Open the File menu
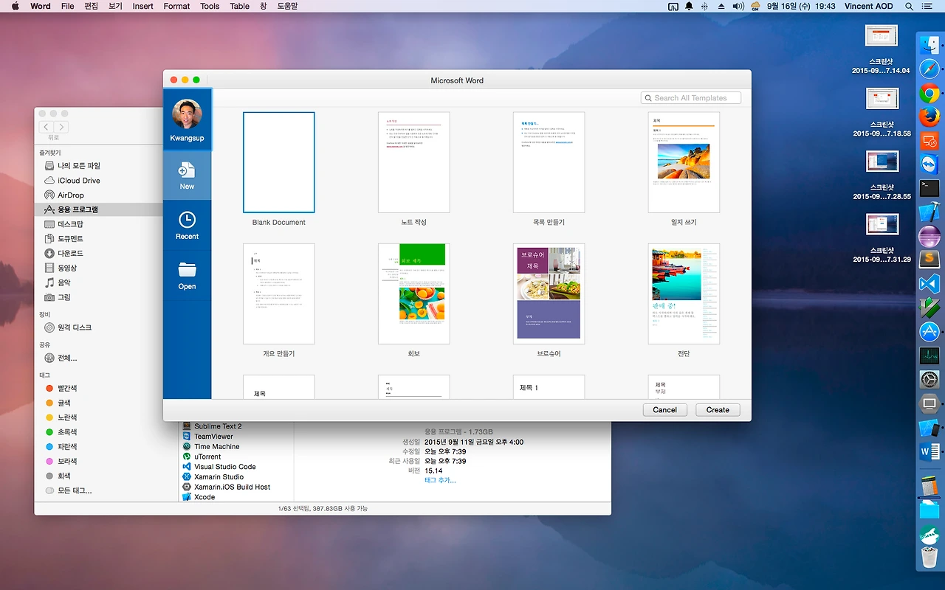The width and height of the screenshot is (945, 590). tap(67, 6)
